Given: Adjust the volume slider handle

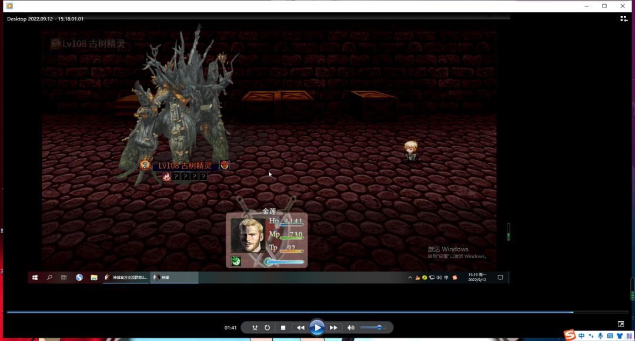Looking at the screenshot, I should click(x=379, y=328).
